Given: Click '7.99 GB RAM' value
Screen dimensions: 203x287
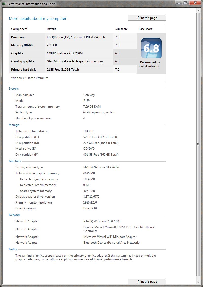Looking at the screenshot, I should point(92,107).
